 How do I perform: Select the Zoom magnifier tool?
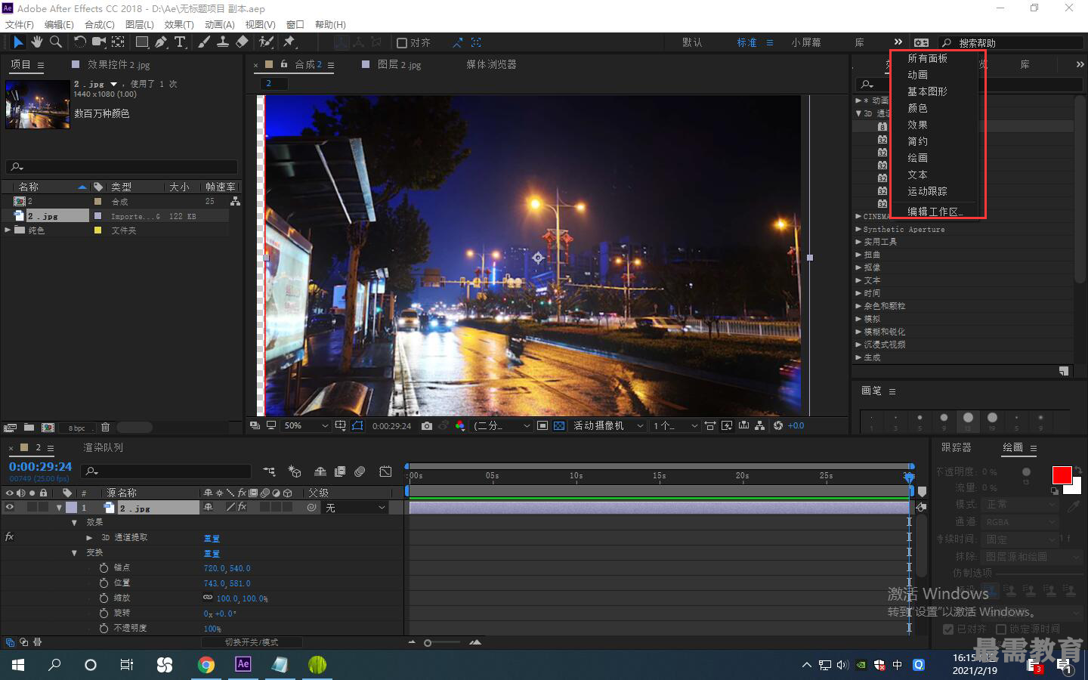(x=55, y=42)
